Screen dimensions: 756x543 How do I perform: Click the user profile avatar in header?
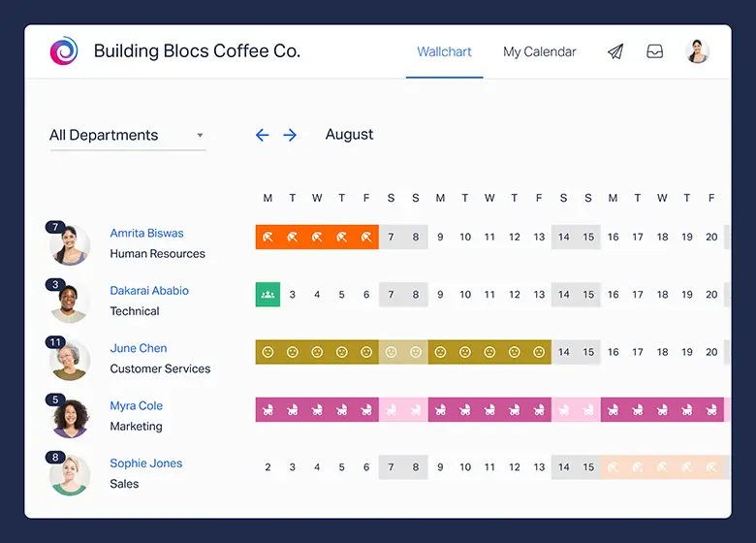697,52
